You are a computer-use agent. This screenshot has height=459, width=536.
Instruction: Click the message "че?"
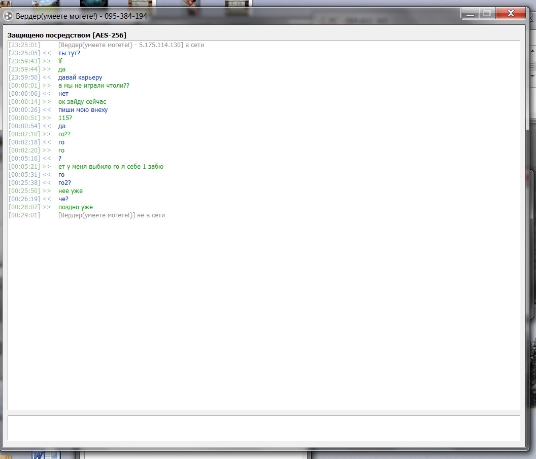pos(63,199)
